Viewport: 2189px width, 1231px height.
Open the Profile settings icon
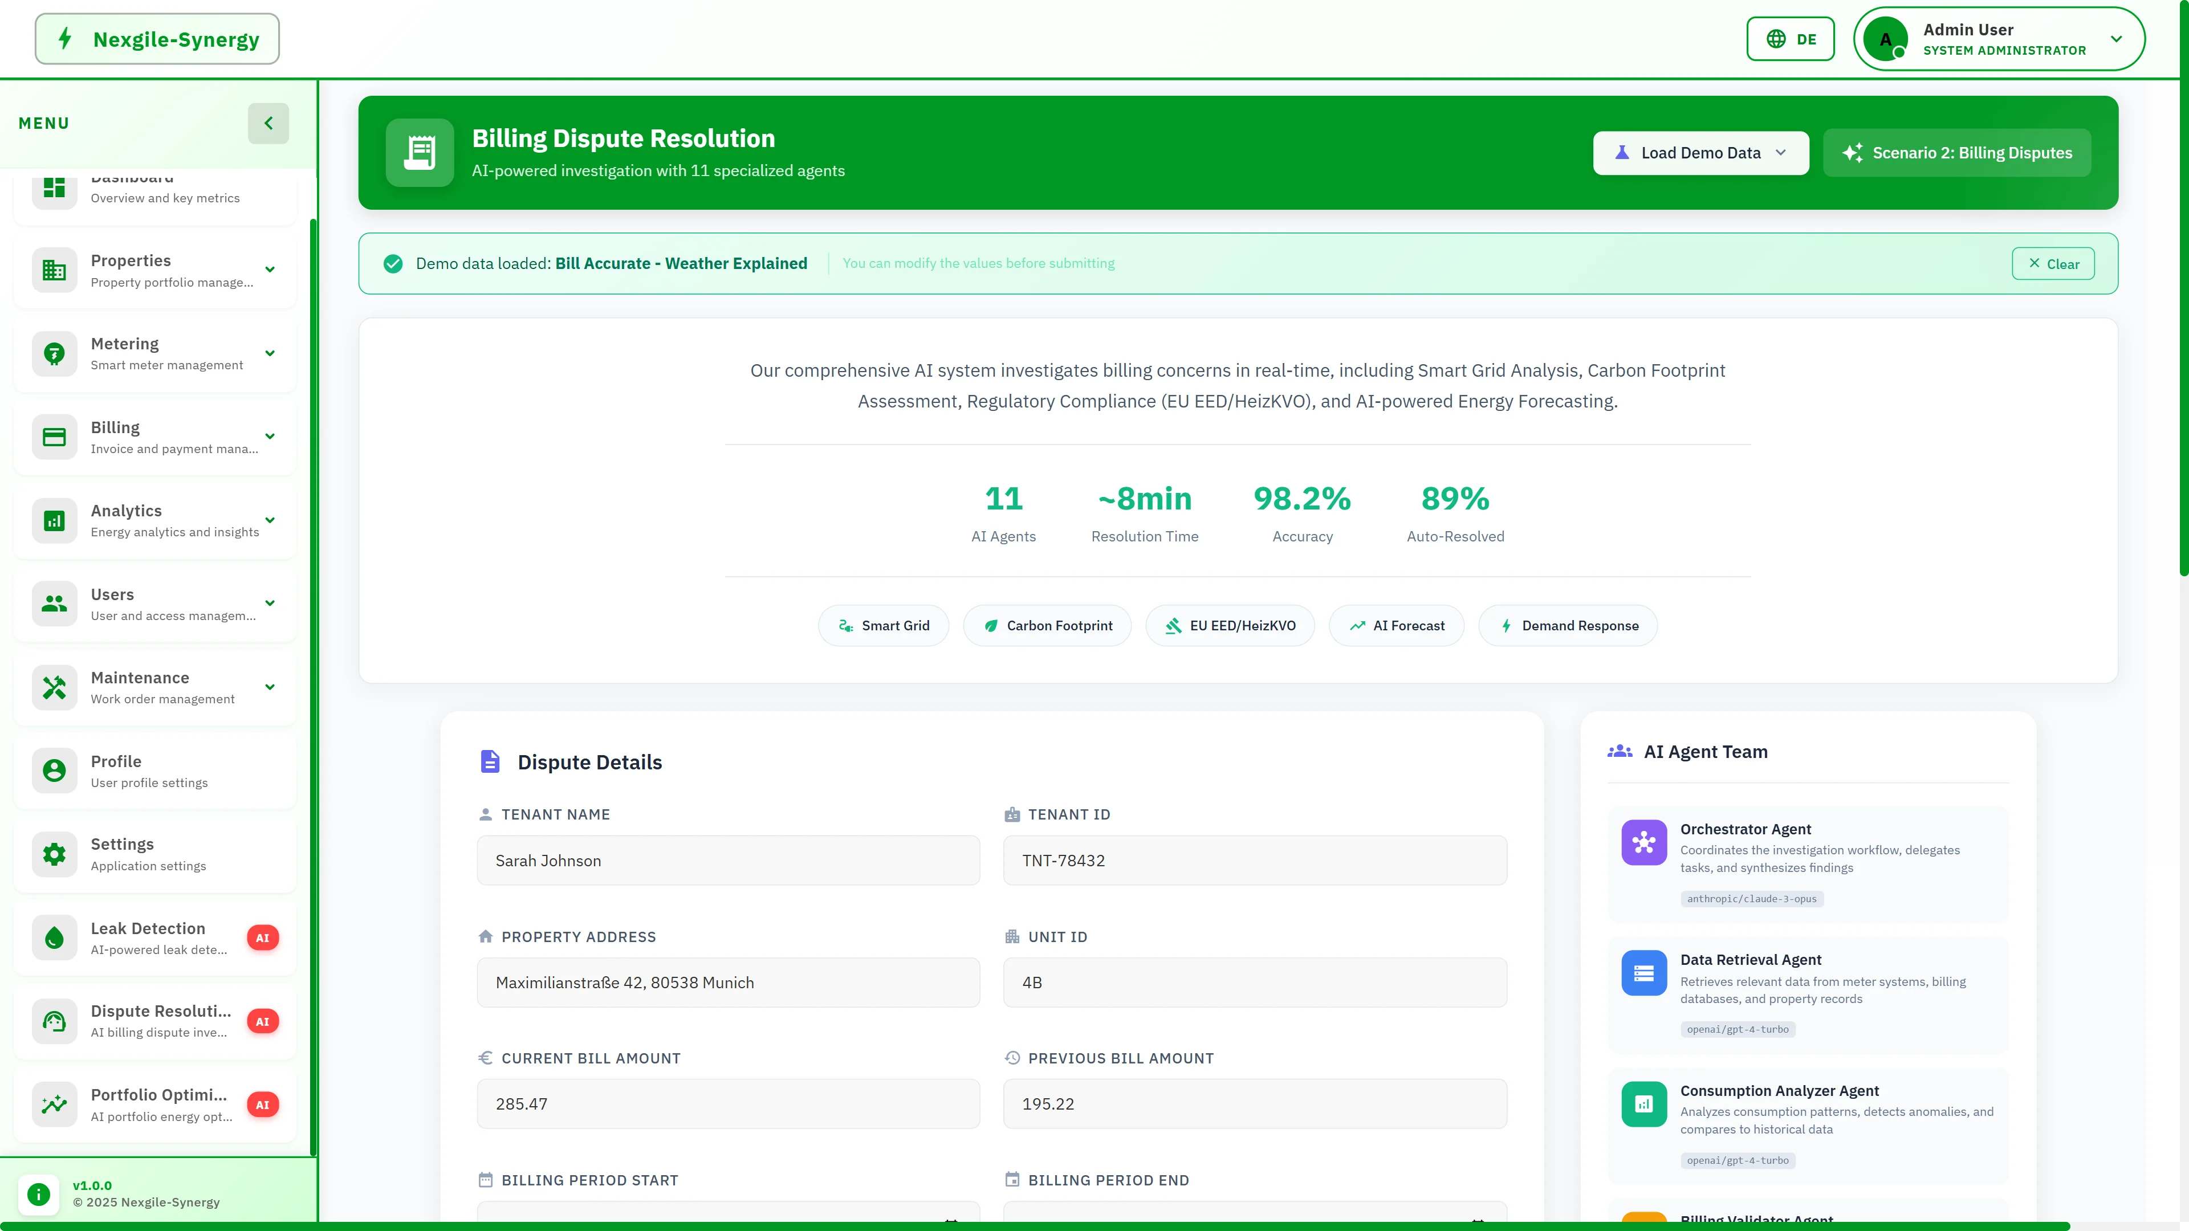point(54,770)
